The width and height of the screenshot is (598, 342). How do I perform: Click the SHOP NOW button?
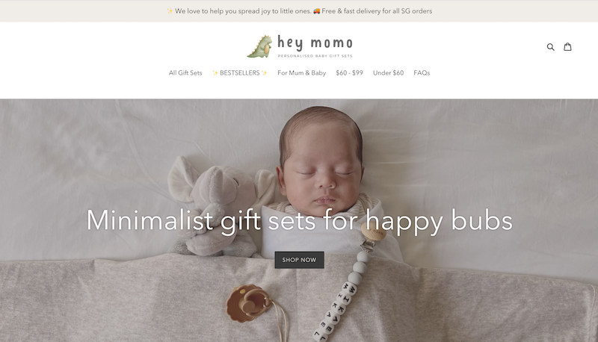pos(300,260)
